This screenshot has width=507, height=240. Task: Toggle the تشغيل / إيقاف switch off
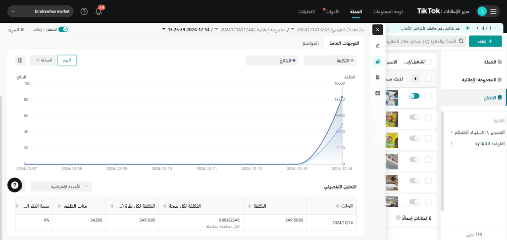click(x=63, y=29)
